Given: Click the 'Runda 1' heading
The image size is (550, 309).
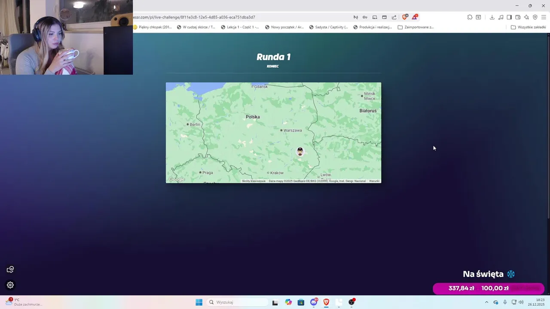Looking at the screenshot, I should pos(273,57).
